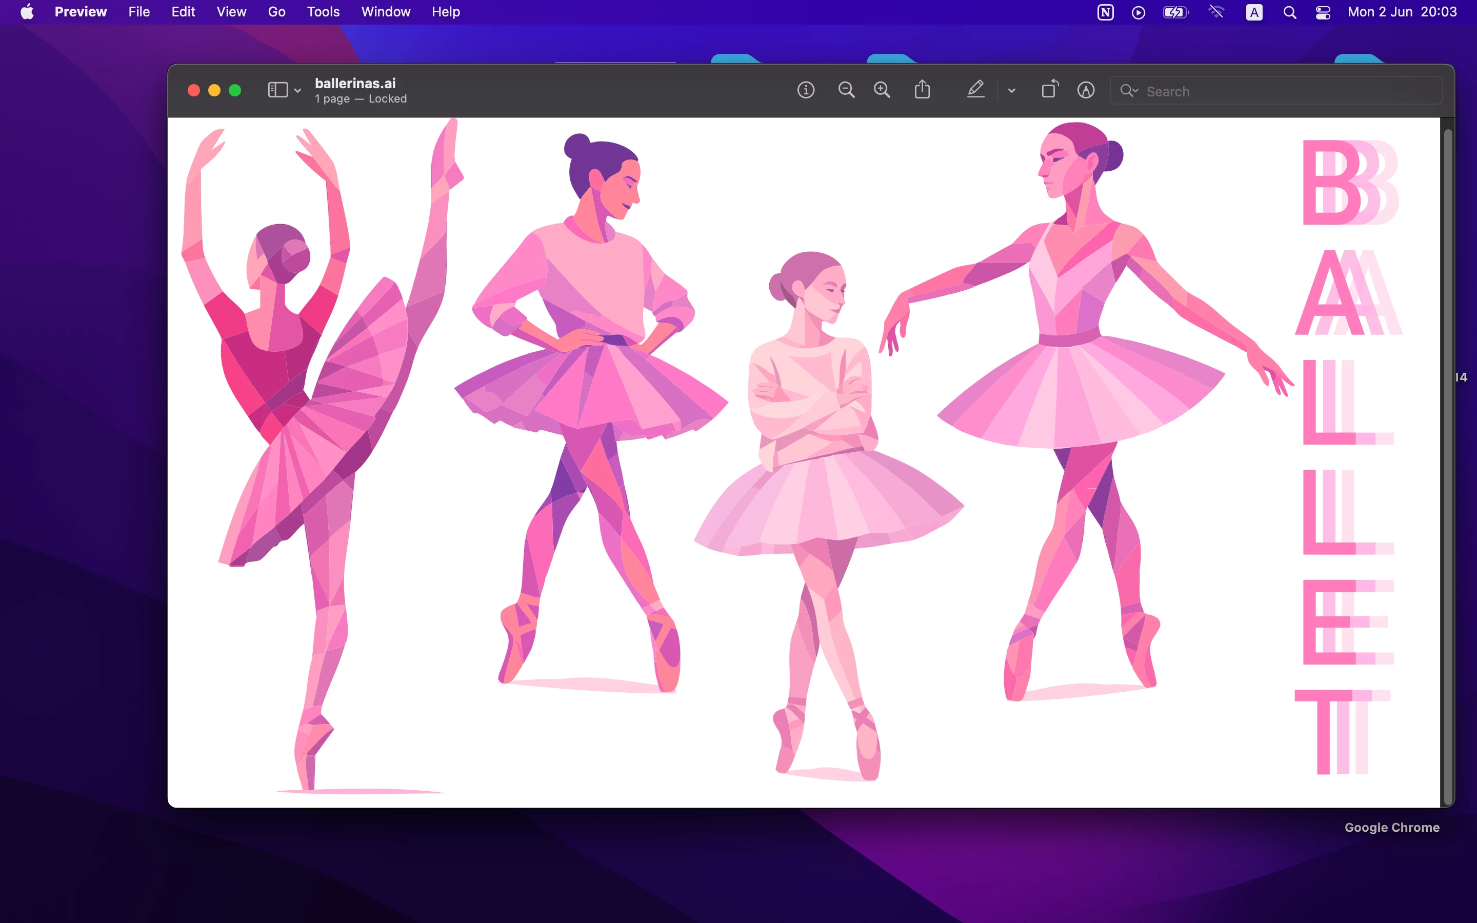Open the View menu

click(x=231, y=12)
